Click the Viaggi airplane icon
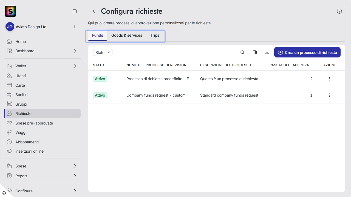351x197 pixels. 9,132
